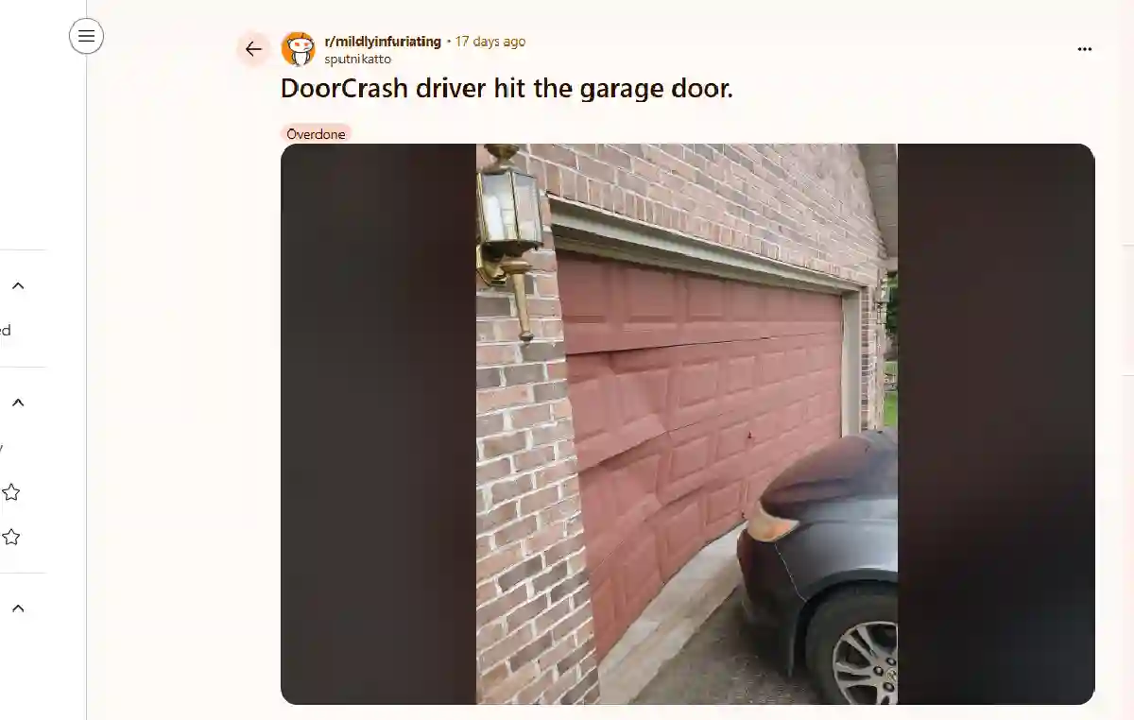
Task: Favorite the upper starred sidebar community
Action: point(11,492)
